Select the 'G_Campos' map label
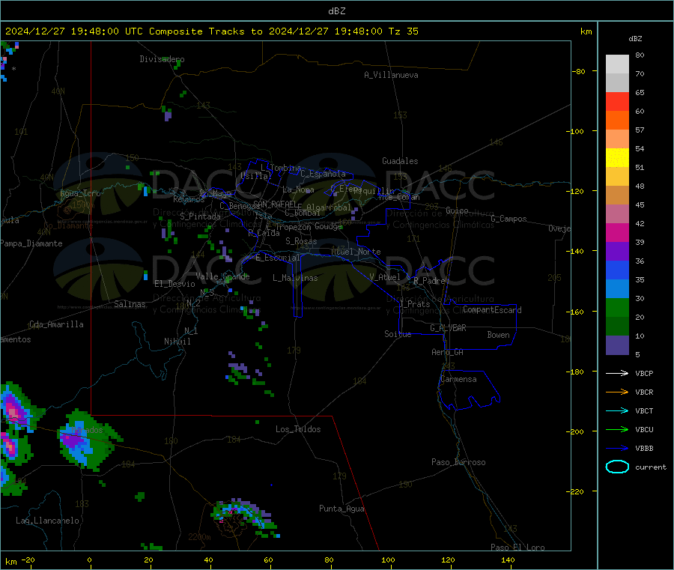 509,219
